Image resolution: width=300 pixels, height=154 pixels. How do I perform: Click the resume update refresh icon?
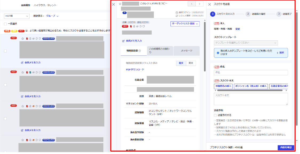(x=177, y=15)
